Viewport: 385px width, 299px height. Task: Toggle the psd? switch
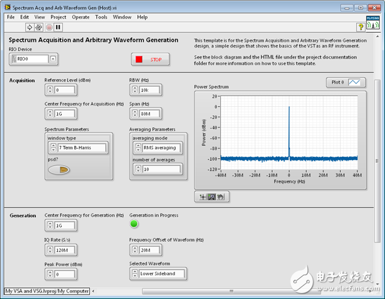pyautogui.click(x=58, y=170)
